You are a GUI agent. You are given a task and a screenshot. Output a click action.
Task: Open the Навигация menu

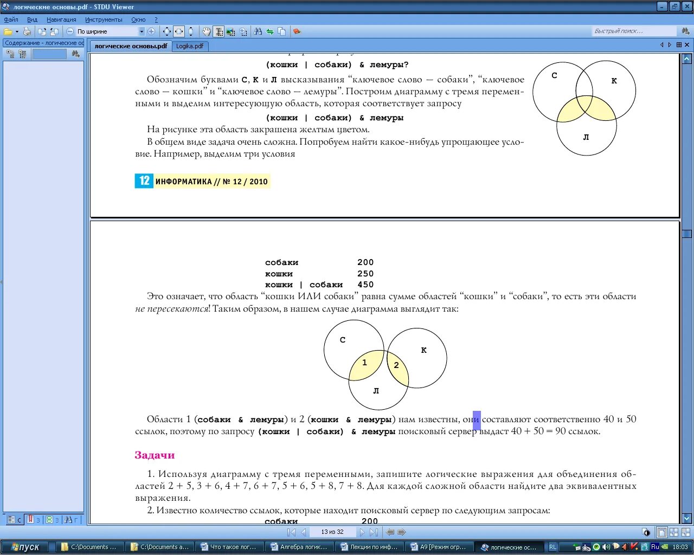pos(61,20)
